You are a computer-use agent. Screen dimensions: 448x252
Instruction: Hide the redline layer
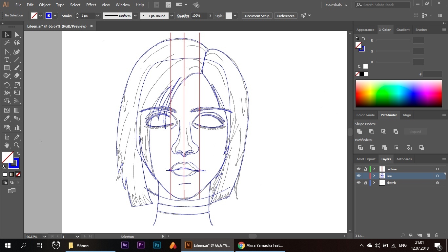[x=358, y=169]
